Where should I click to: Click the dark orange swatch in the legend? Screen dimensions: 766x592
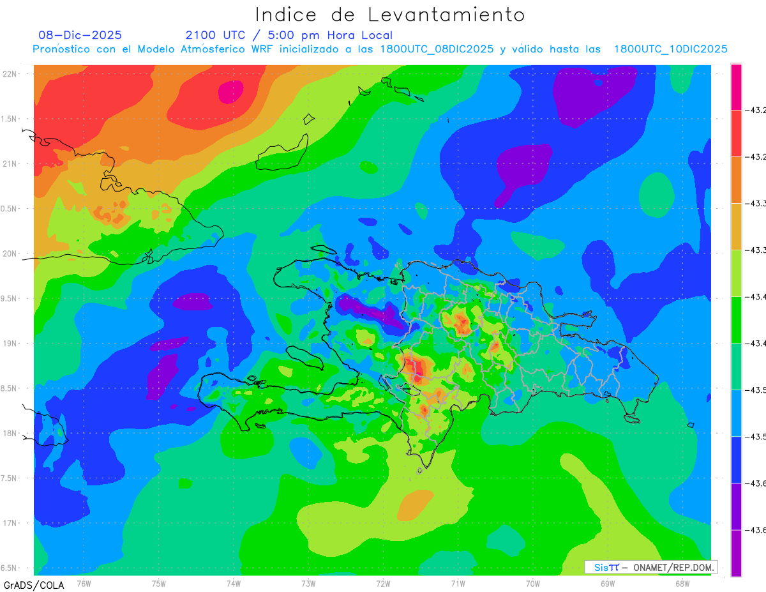(736, 180)
